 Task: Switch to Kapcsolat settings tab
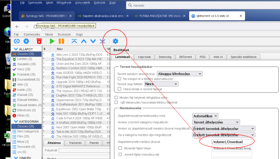click(144, 57)
